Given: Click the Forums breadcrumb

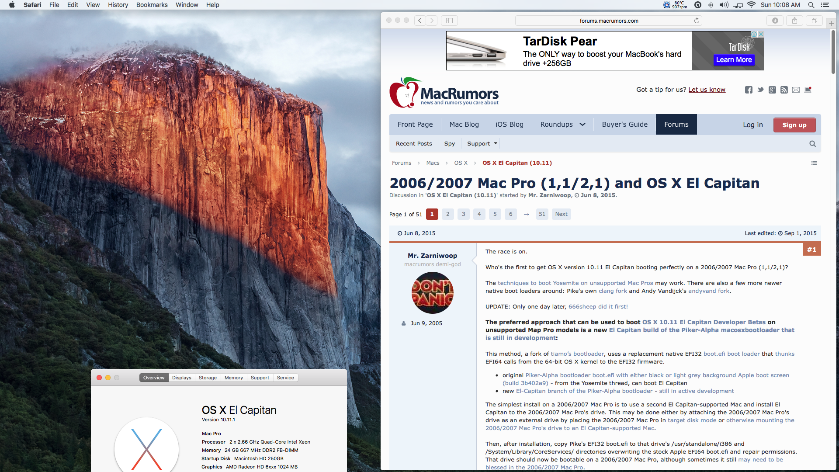Looking at the screenshot, I should pos(401,163).
